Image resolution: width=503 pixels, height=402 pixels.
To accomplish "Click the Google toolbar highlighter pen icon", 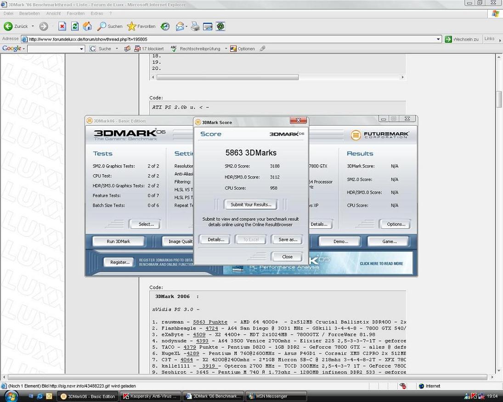I will pyautogui.click(x=263, y=49).
